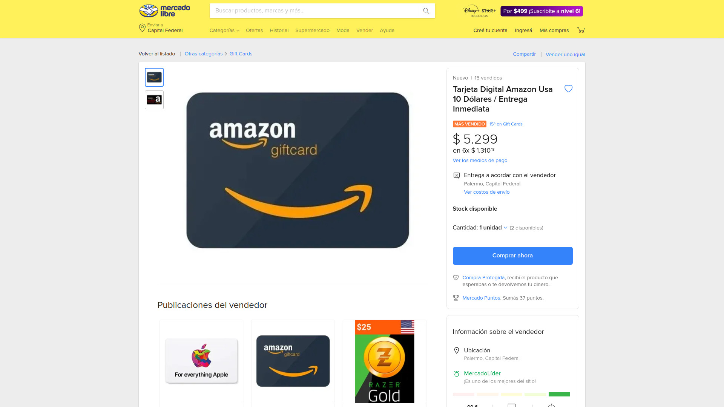Click the Disney+ Star+ logo
This screenshot has height=407, width=724.
[480, 11]
